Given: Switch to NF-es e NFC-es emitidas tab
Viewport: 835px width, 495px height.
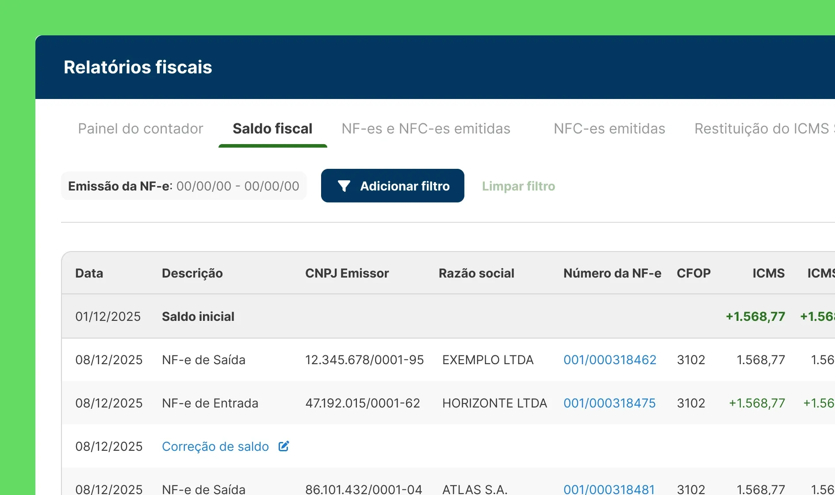Looking at the screenshot, I should (x=426, y=129).
